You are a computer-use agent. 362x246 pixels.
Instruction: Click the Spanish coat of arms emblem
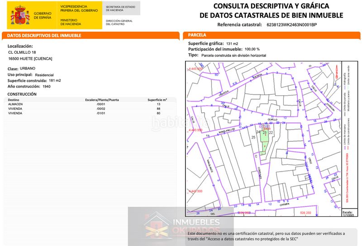click(x=20, y=15)
